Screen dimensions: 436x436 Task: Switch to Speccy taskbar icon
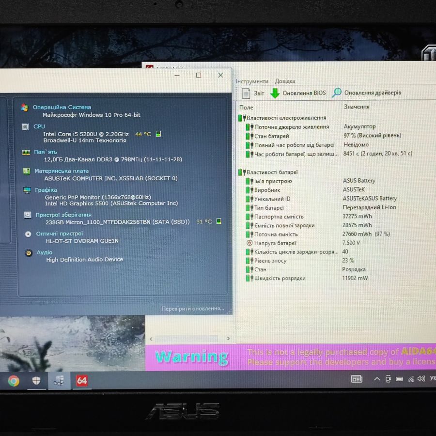(59, 381)
